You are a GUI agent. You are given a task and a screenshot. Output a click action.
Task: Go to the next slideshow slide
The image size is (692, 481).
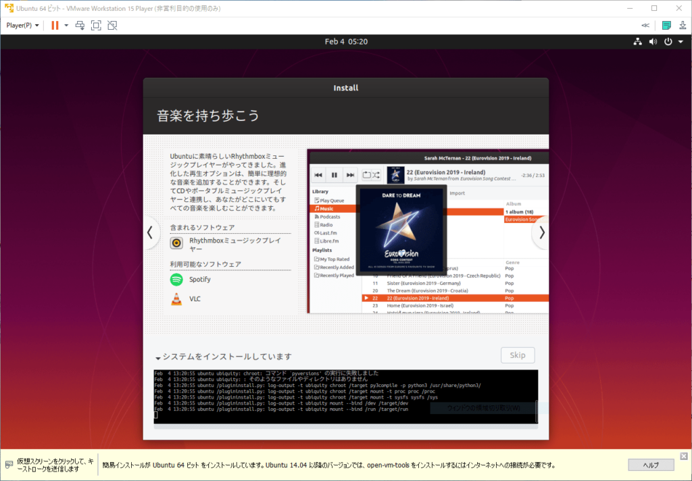click(542, 232)
